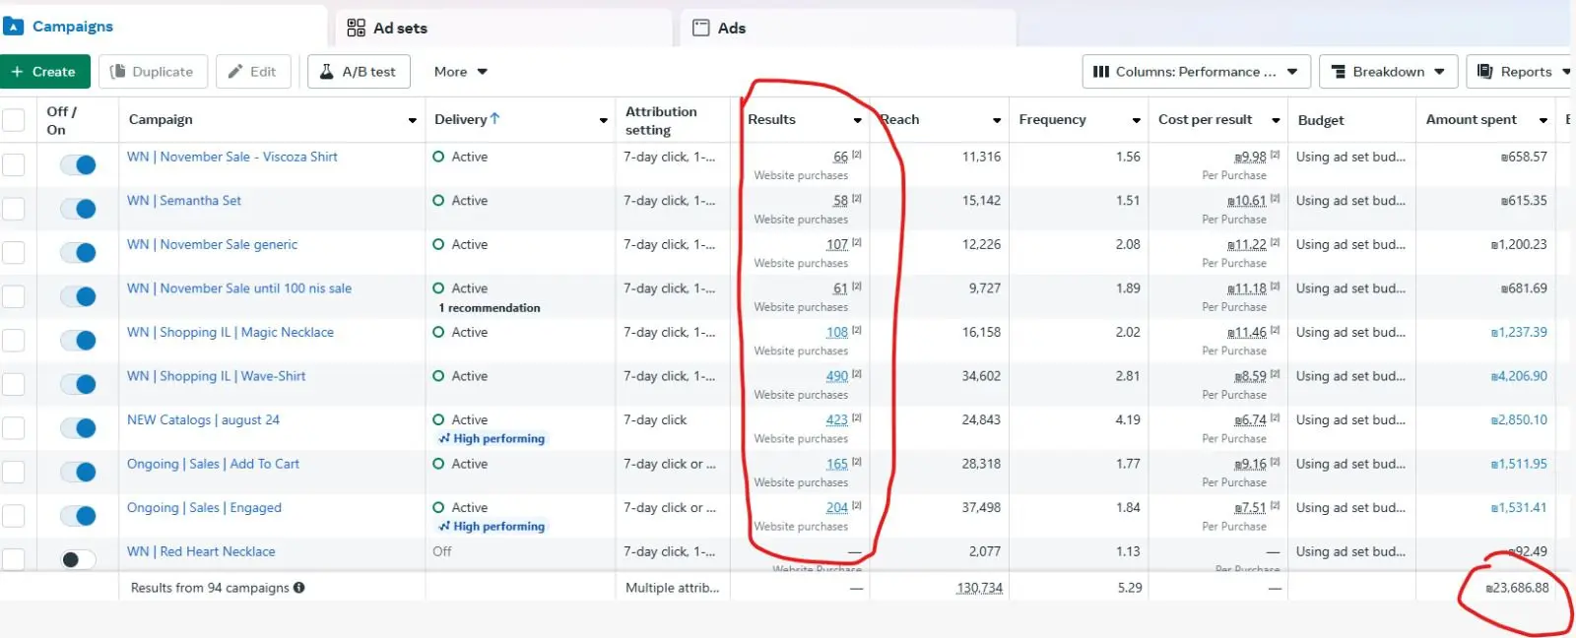
Task: Check the box for WN Semantha Set
Action: tap(14, 209)
